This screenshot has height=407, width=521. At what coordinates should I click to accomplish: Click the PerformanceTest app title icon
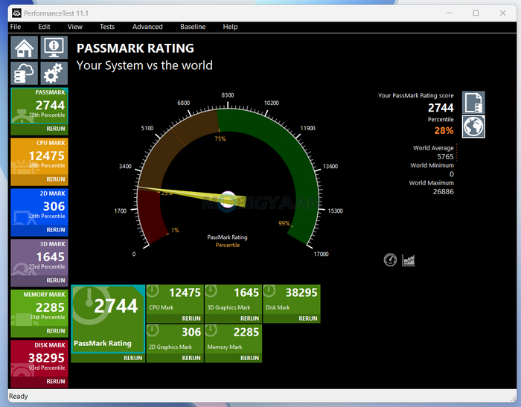point(16,13)
